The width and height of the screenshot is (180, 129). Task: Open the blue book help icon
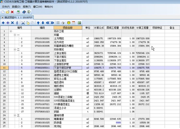click(x=24, y=12)
